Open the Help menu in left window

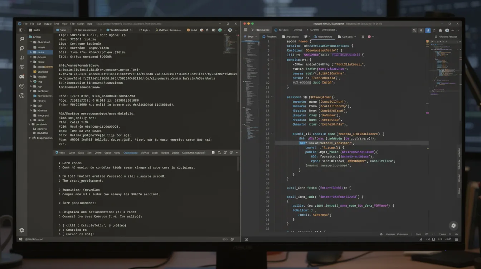(x=90, y=24)
